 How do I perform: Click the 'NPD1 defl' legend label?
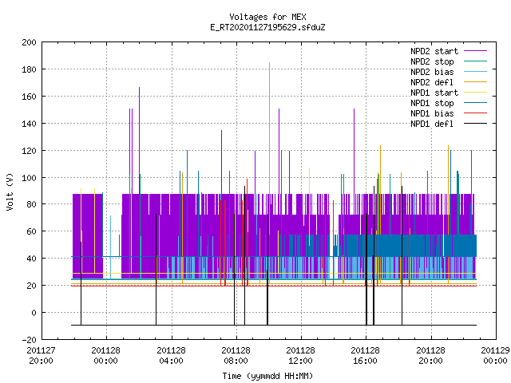tap(432, 124)
